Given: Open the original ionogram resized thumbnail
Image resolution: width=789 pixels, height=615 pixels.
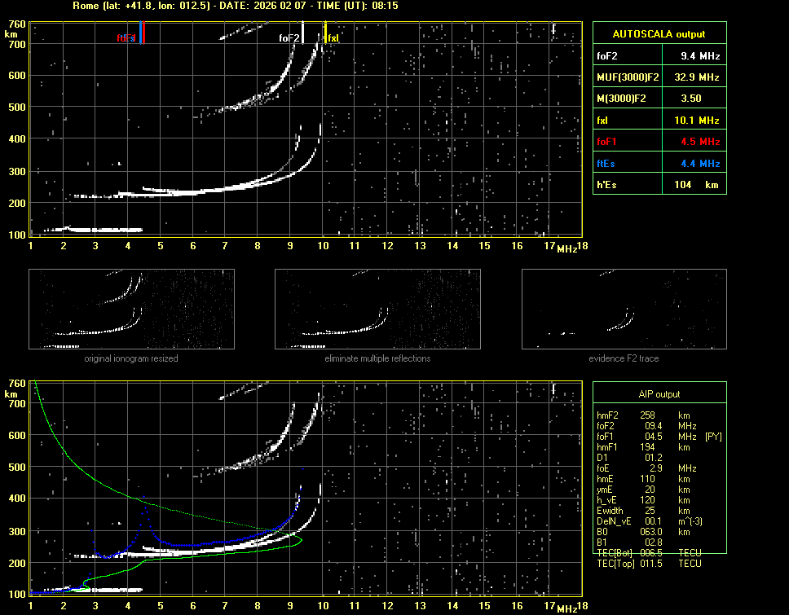Looking at the screenshot, I should (x=131, y=310).
